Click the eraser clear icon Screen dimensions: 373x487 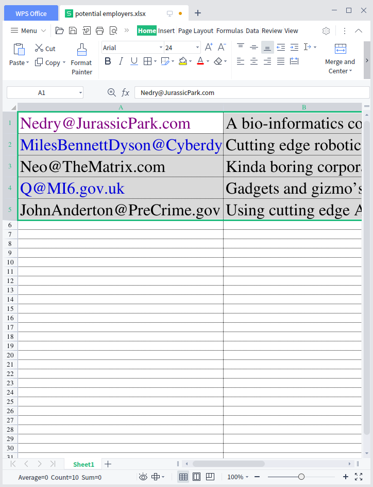pyautogui.click(x=218, y=61)
